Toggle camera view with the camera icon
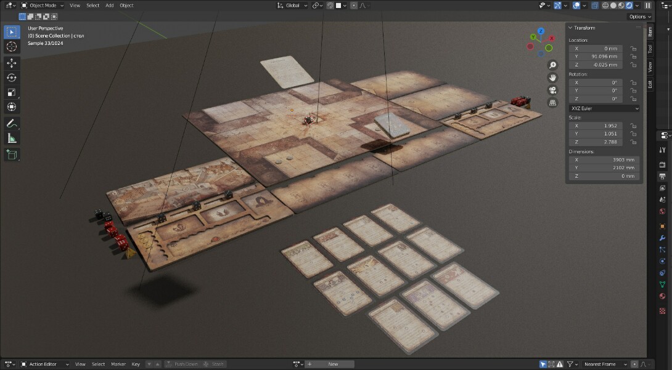The width and height of the screenshot is (672, 370). (553, 90)
